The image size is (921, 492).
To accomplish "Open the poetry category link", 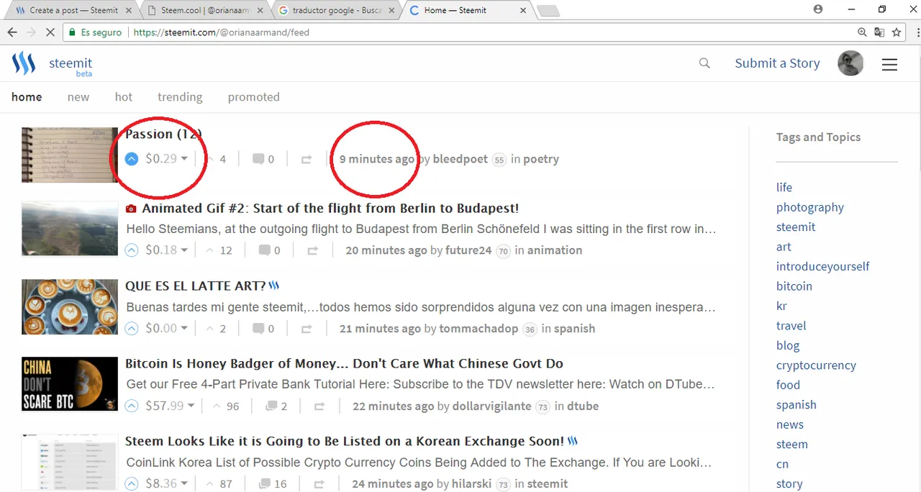I will click(x=541, y=159).
